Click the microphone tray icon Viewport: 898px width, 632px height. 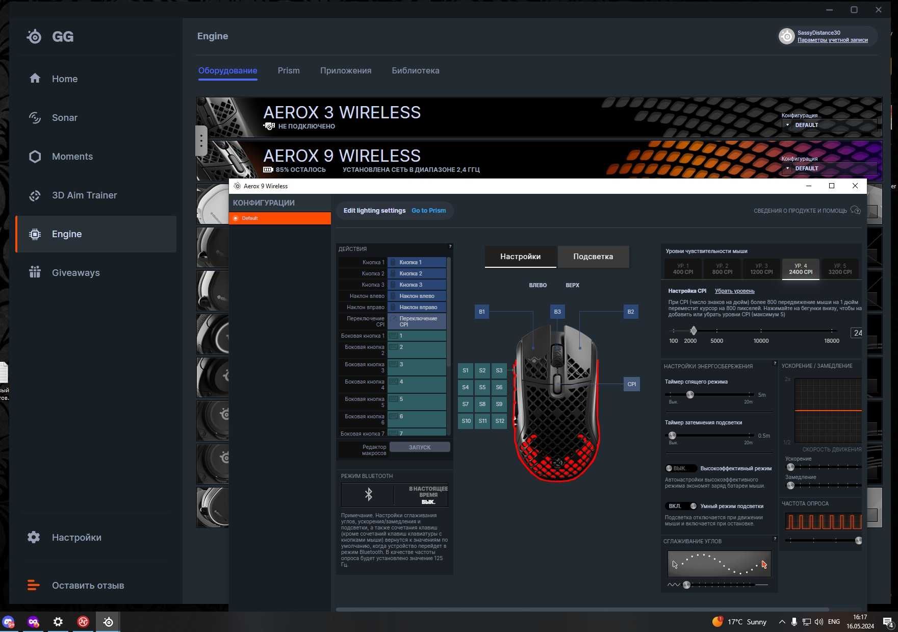tap(794, 622)
